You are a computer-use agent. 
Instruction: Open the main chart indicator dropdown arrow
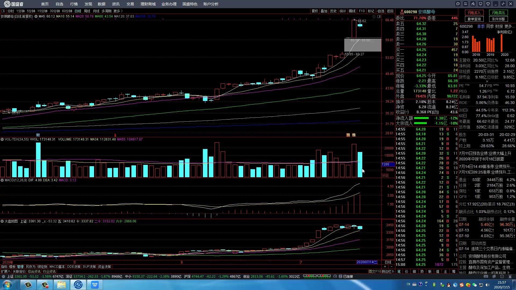pyautogui.click(x=36, y=16)
